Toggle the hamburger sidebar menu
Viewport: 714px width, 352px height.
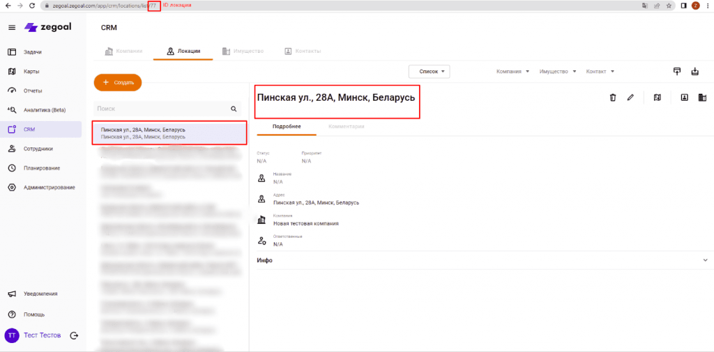click(x=12, y=27)
